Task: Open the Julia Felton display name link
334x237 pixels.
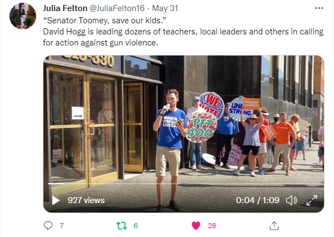Action: pyautogui.click(x=65, y=8)
